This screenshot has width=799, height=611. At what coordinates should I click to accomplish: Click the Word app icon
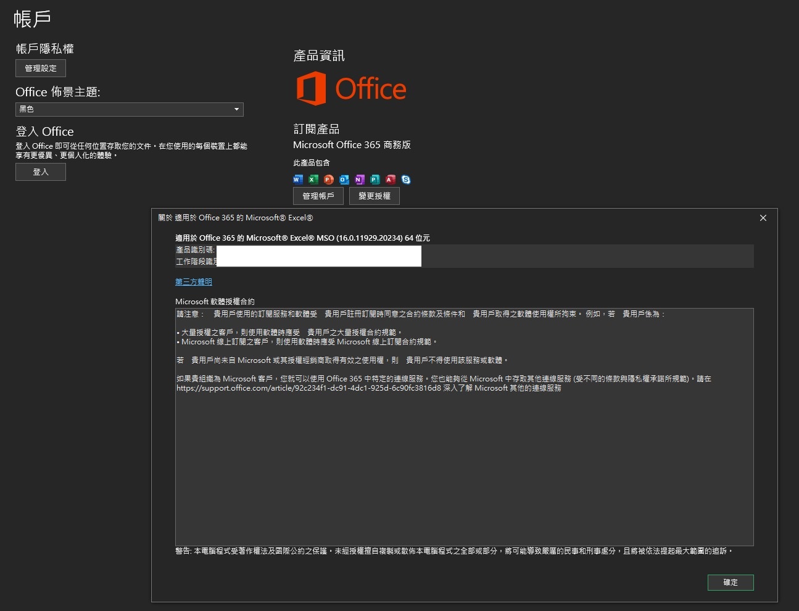tap(298, 180)
